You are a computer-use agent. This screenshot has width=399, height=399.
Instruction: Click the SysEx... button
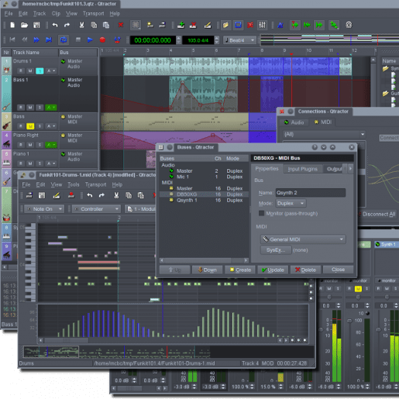(x=276, y=250)
